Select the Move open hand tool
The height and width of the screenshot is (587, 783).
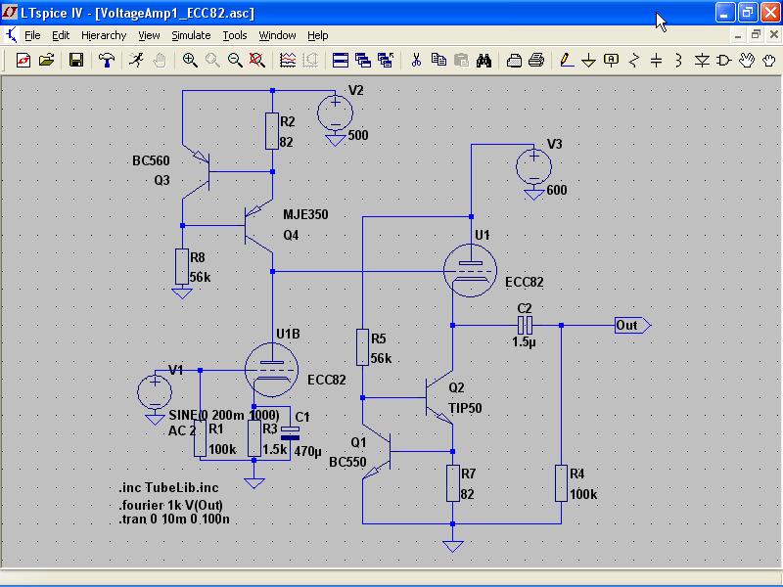(747, 61)
